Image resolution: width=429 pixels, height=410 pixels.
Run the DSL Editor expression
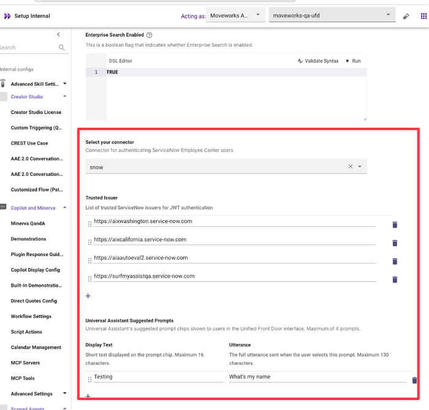coord(353,61)
